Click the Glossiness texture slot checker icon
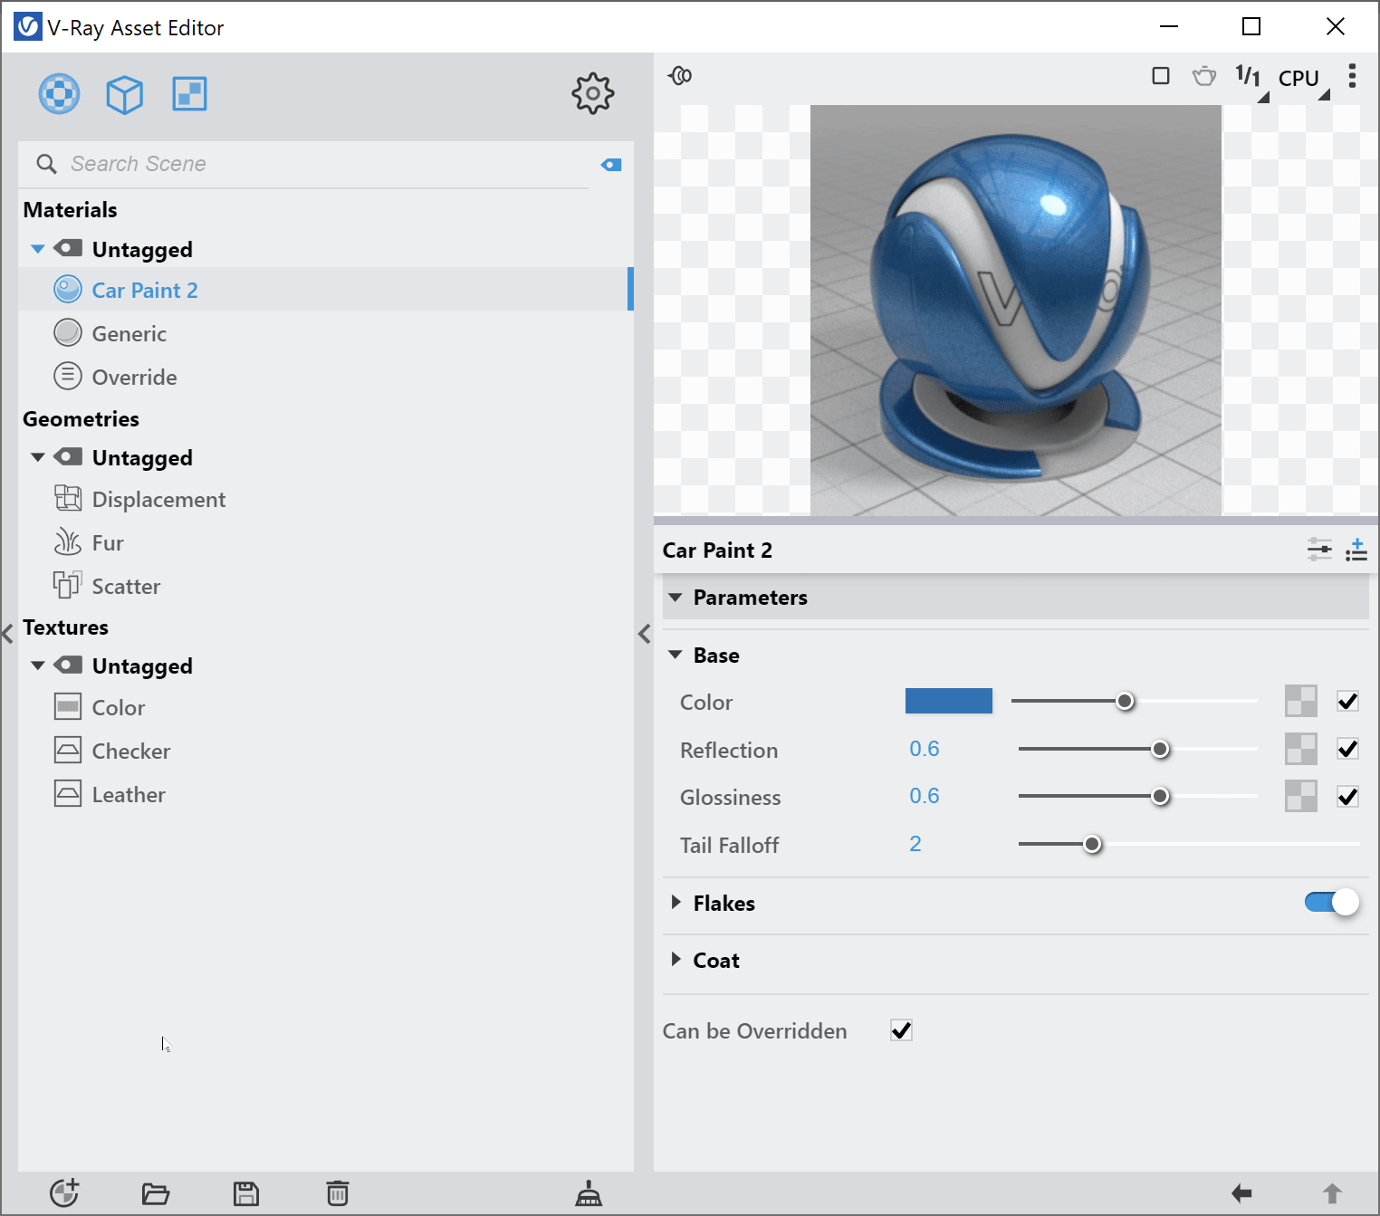This screenshot has height=1216, width=1380. (x=1301, y=796)
